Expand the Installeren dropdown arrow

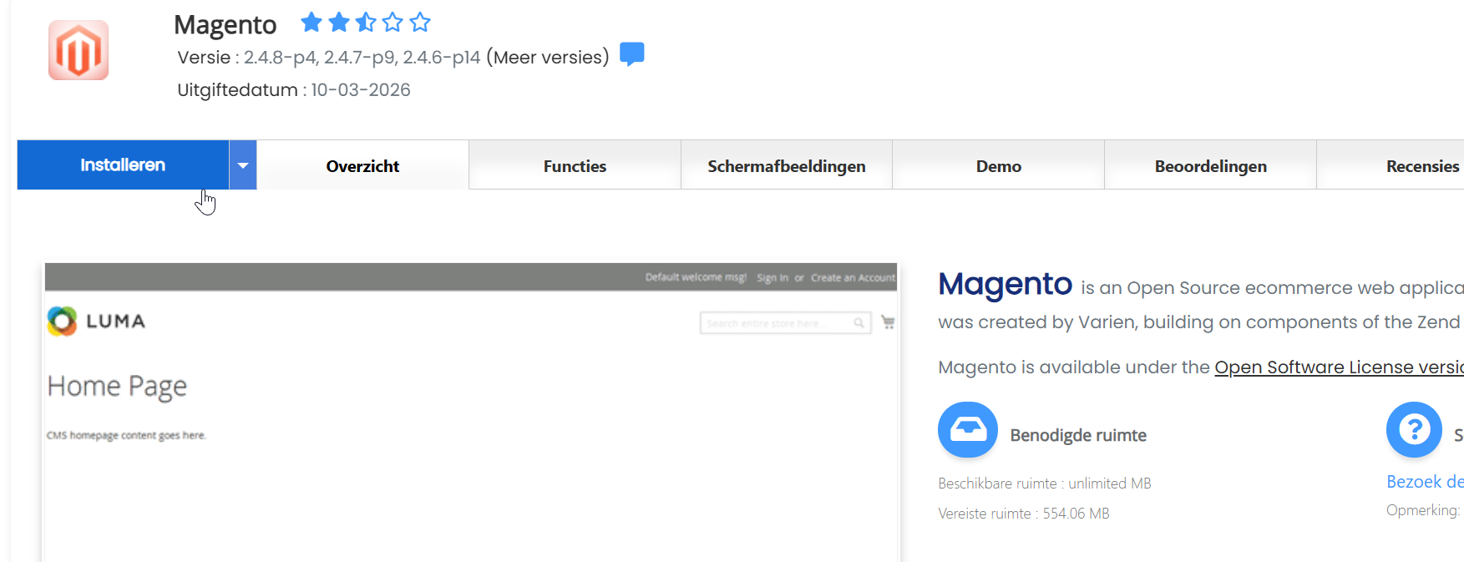pos(243,165)
